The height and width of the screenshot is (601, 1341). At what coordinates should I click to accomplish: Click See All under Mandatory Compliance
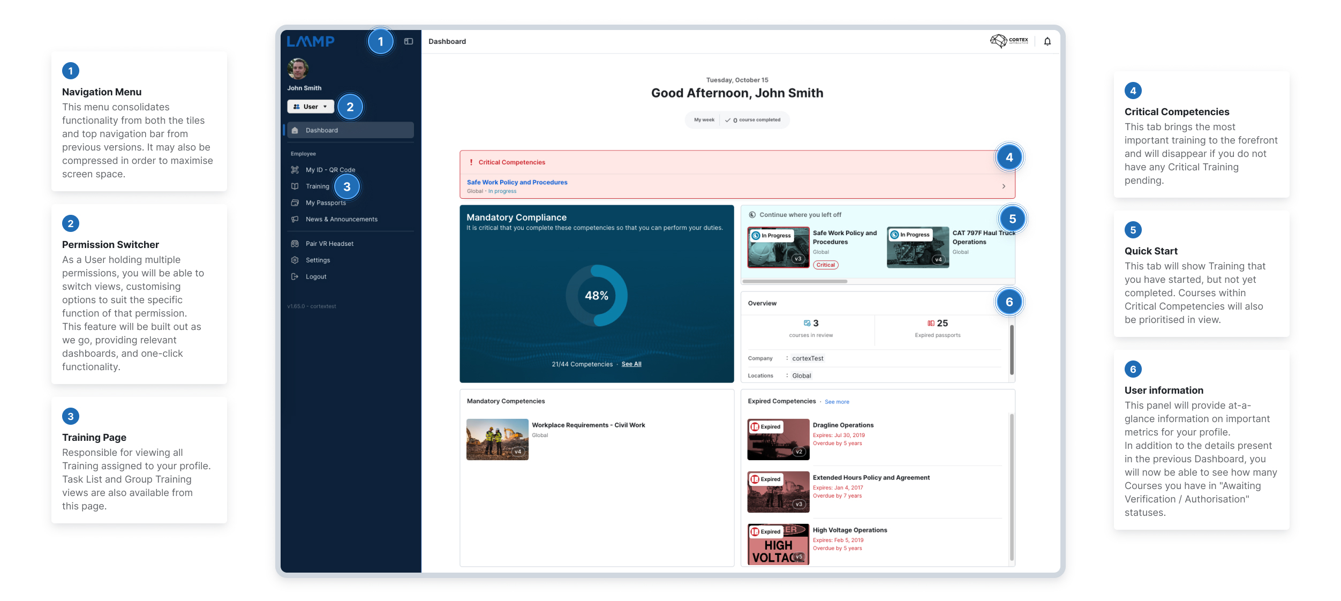631,364
